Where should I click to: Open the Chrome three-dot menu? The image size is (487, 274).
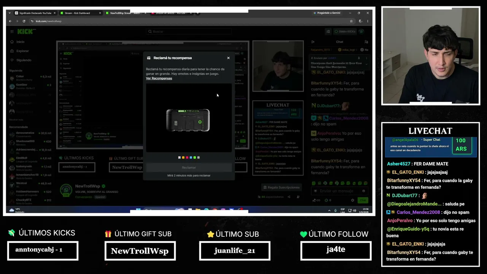coord(368,21)
